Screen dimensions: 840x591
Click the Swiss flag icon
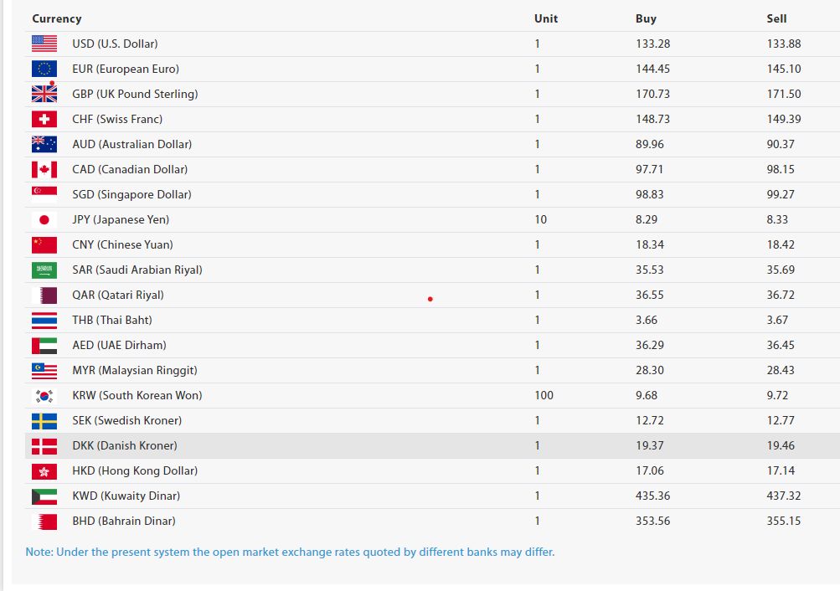click(x=44, y=119)
